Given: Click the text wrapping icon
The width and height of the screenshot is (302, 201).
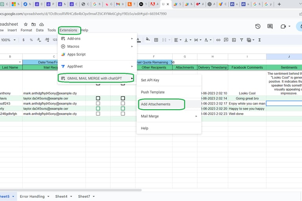Looking at the screenshot, I should [196, 40].
